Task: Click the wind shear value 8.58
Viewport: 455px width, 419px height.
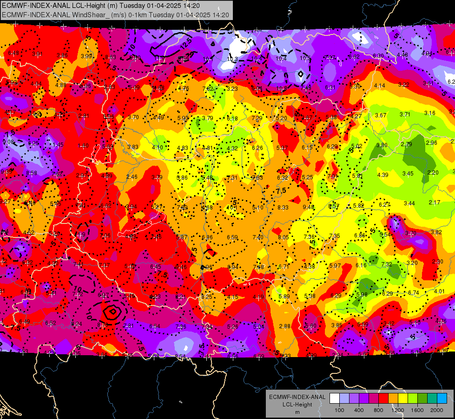Action: pyautogui.click(x=32, y=173)
